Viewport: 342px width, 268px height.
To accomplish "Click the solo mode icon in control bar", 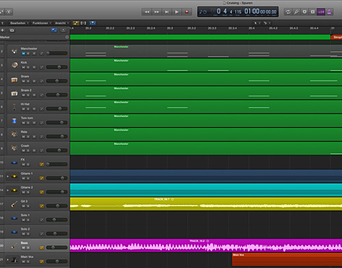I will [313, 12].
